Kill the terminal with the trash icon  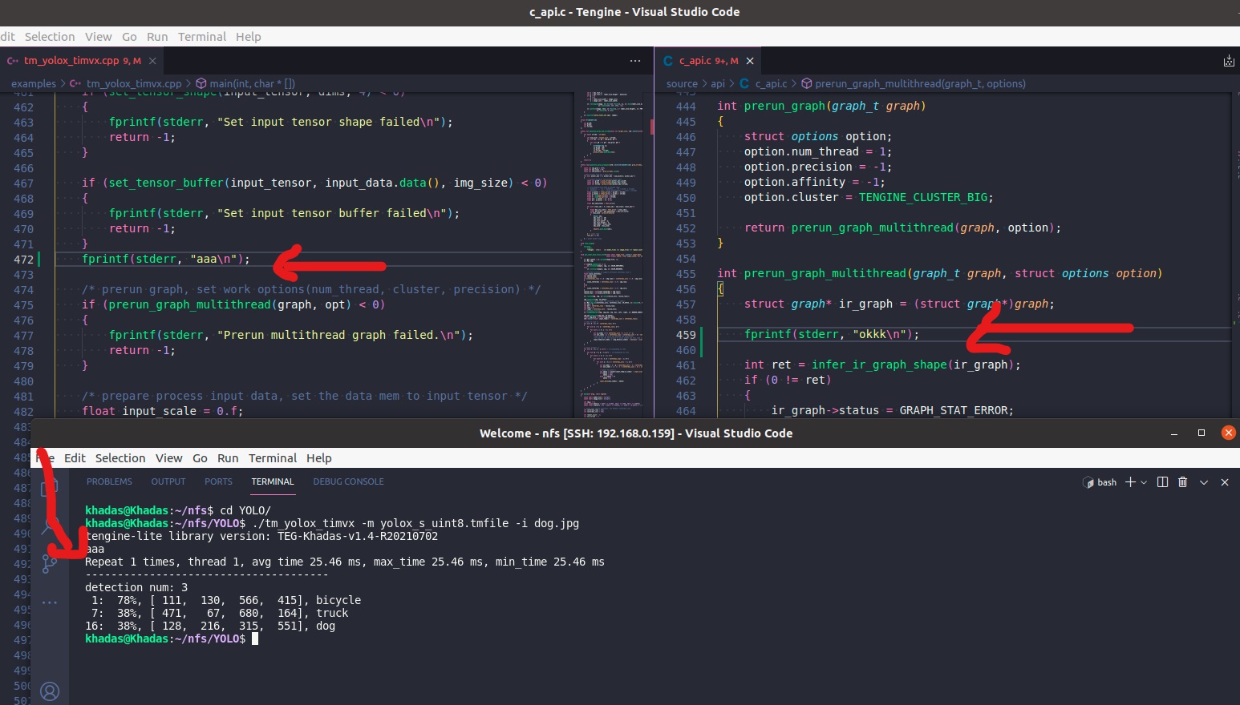[x=1183, y=481]
